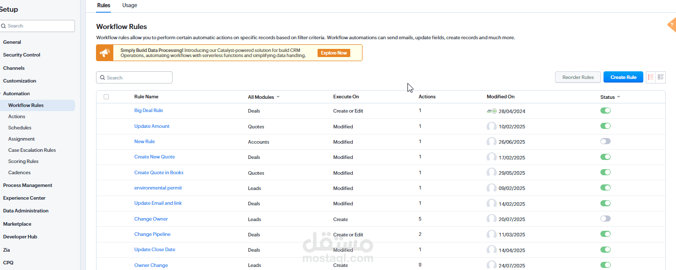Expand the Channels section
Image resolution: width=676 pixels, height=270 pixels.
(x=14, y=68)
